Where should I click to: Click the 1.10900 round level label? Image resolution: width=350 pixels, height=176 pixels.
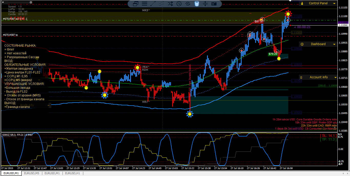296,48
